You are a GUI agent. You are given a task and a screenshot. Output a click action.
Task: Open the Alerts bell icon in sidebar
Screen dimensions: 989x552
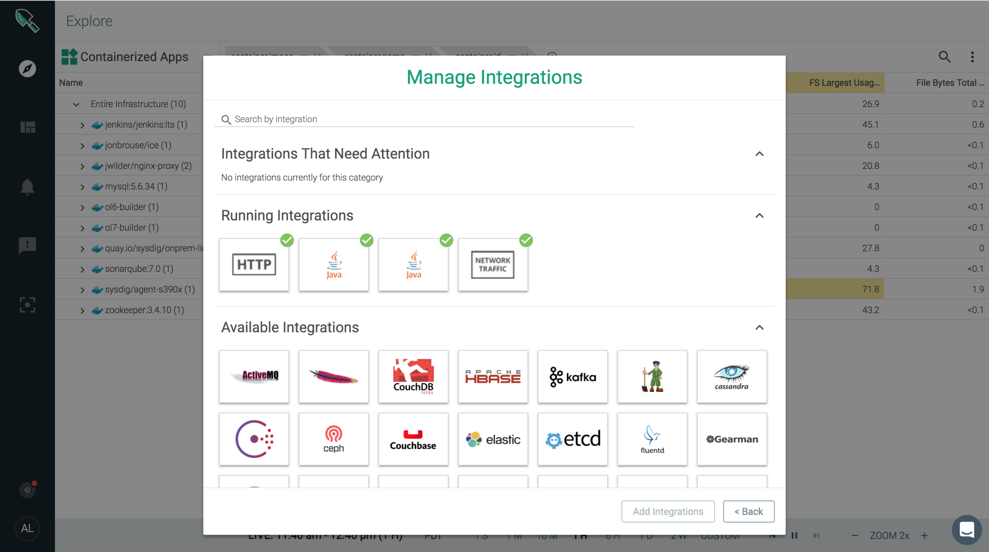27,186
